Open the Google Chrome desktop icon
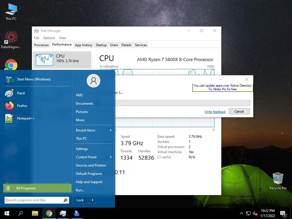The image size is (292, 219). tap(11, 65)
